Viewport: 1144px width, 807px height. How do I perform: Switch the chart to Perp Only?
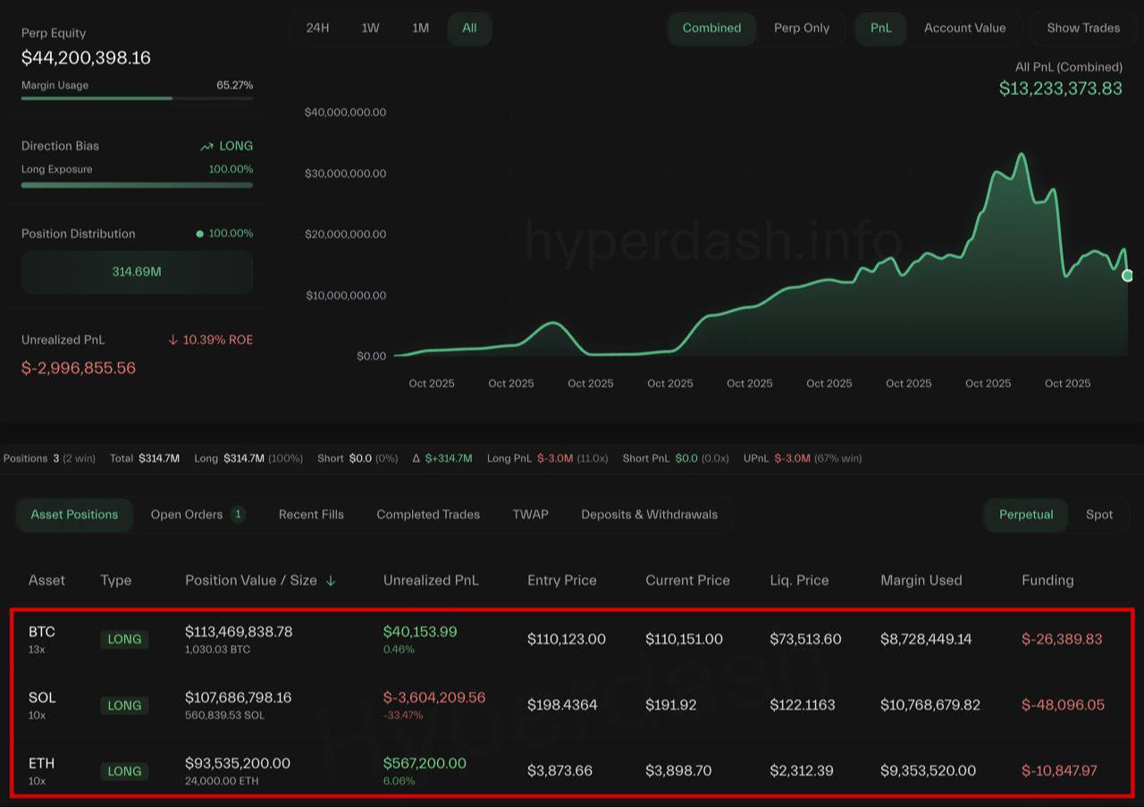coord(801,29)
